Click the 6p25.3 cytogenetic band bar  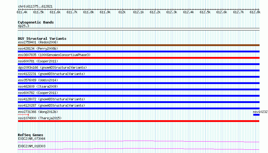139,29
